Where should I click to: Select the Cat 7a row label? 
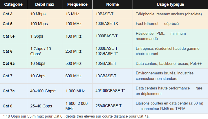(x=9, y=91)
